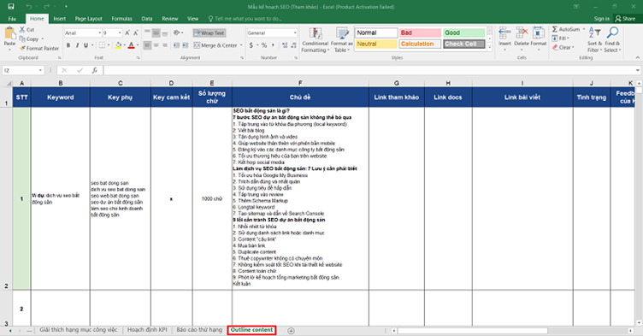Expand cell styles gallery More arrow
The image size is (643, 336).
coord(490,47)
